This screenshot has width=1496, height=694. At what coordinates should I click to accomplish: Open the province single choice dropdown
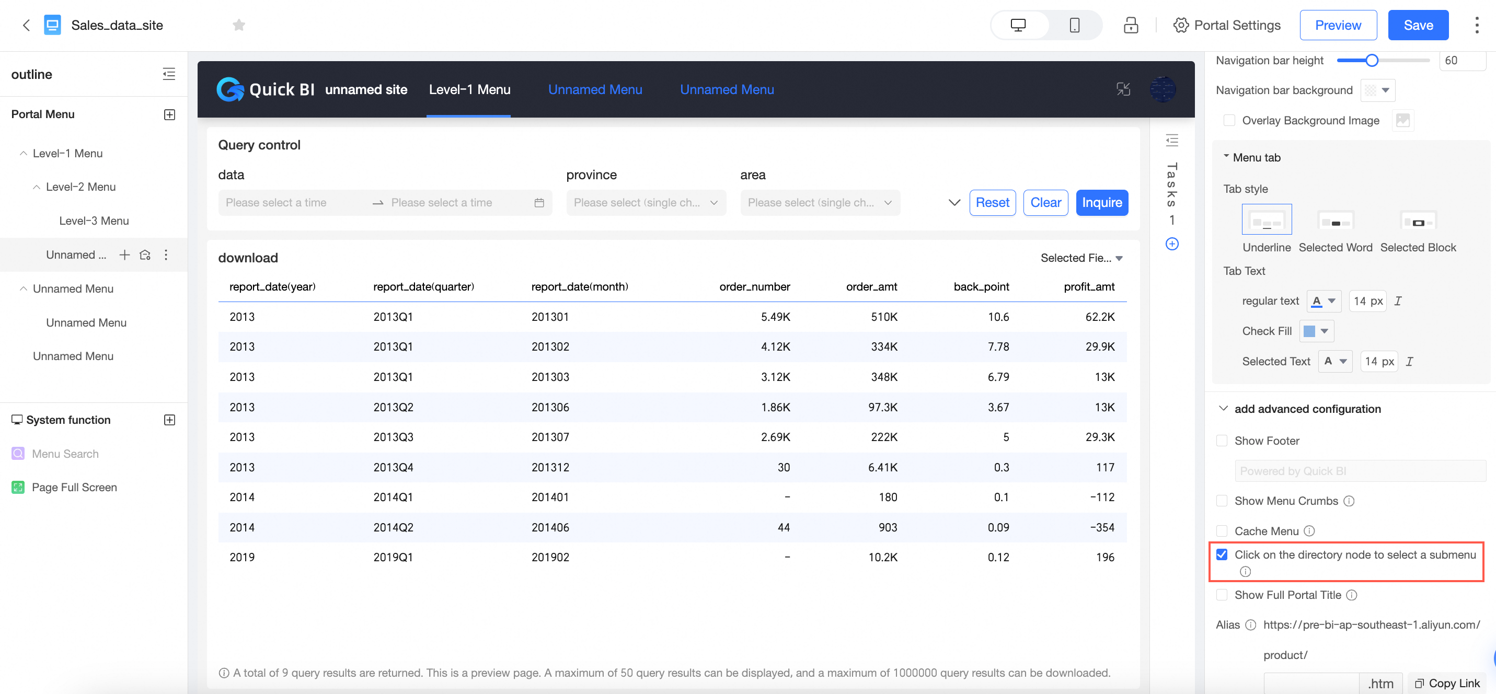point(646,203)
